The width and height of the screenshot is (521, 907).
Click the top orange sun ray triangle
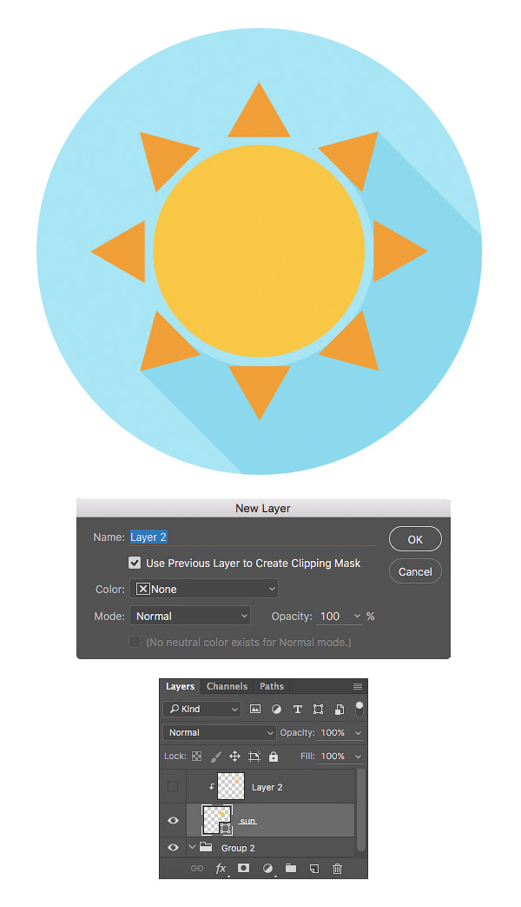click(x=260, y=116)
